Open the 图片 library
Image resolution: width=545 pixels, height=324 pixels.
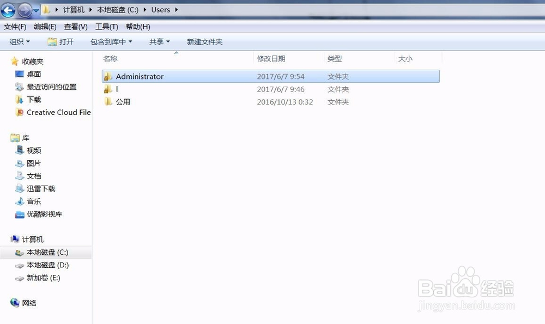point(28,163)
